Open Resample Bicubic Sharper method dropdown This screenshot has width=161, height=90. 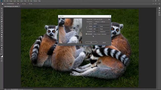click(x=101, y=34)
